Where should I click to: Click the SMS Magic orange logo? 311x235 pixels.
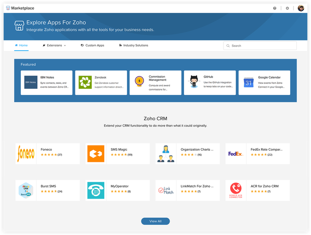96,154
